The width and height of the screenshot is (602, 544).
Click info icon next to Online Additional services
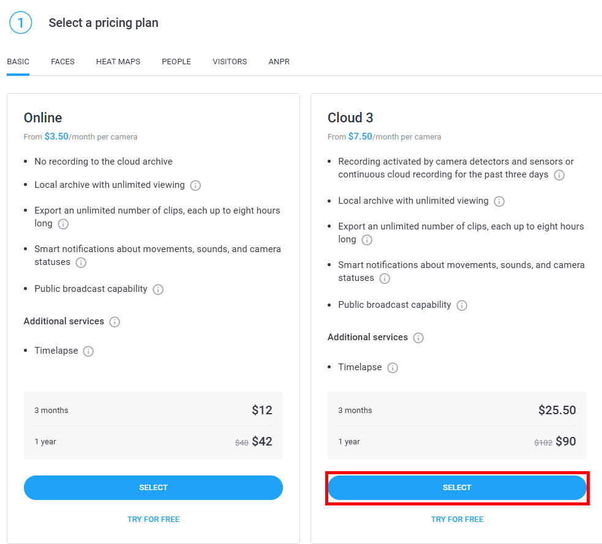pos(115,322)
